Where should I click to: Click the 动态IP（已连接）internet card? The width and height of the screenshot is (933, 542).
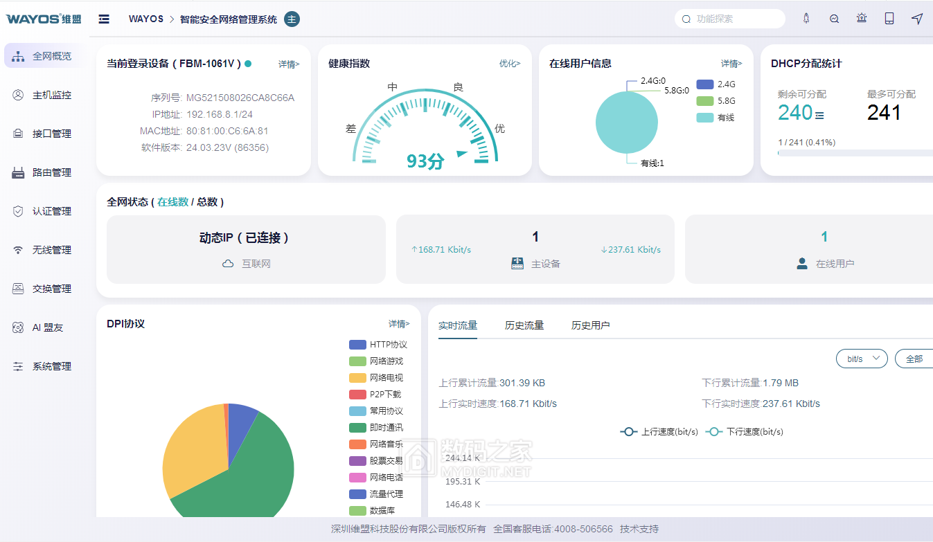click(246, 249)
